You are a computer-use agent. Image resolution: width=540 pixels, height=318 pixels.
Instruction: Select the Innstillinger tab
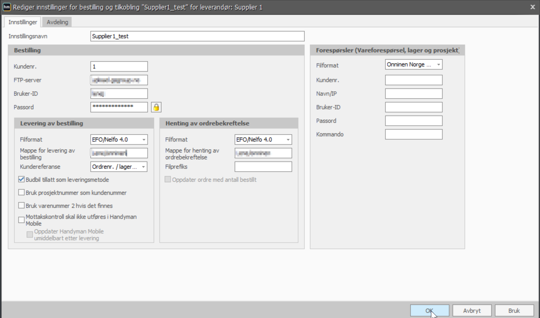pyautogui.click(x=23, y=22)
